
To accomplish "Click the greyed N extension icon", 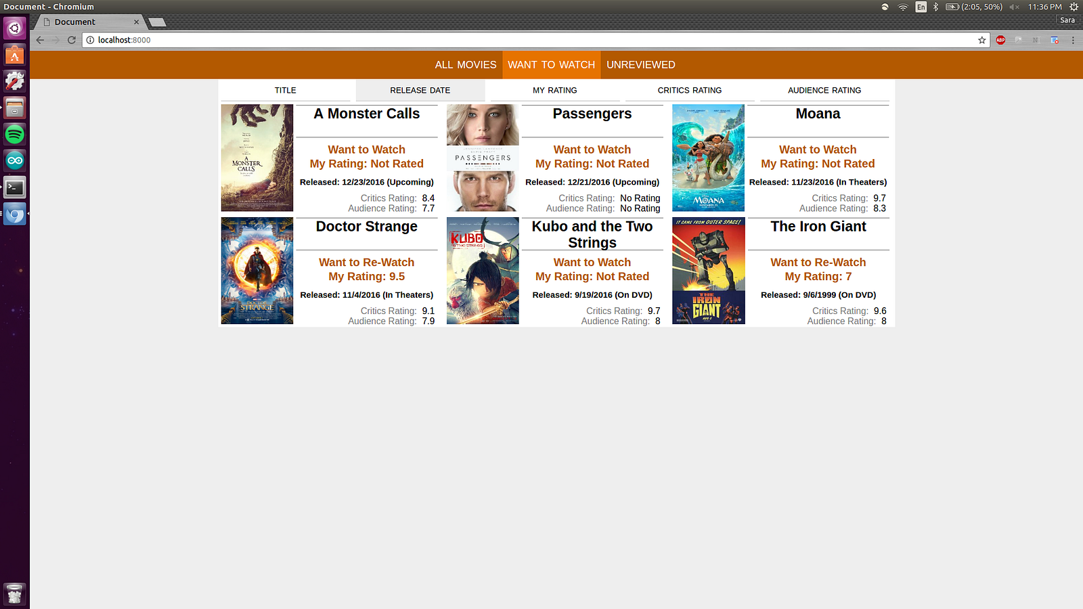I will click(1035, 40).
